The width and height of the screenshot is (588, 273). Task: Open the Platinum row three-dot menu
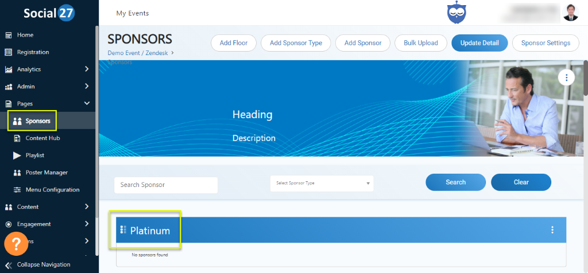pos(552,230)
